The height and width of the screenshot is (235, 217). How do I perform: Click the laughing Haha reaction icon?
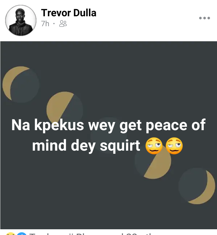(11, 234)
